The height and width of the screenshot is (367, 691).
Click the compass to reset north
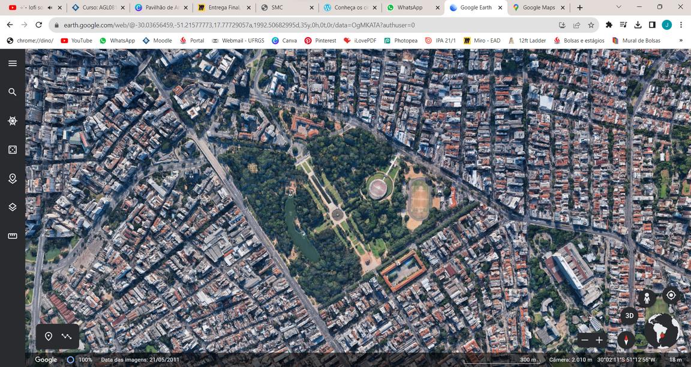[626, 340]
